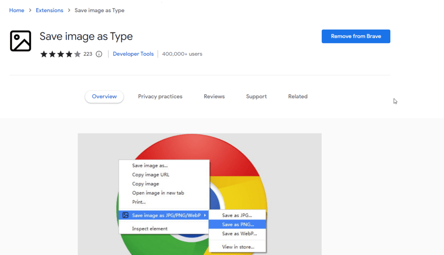This screenshot has height=255, width=444.
Task: Expand submenu arrow beside JPG/PNG/WebP entry
Action: 205,216
